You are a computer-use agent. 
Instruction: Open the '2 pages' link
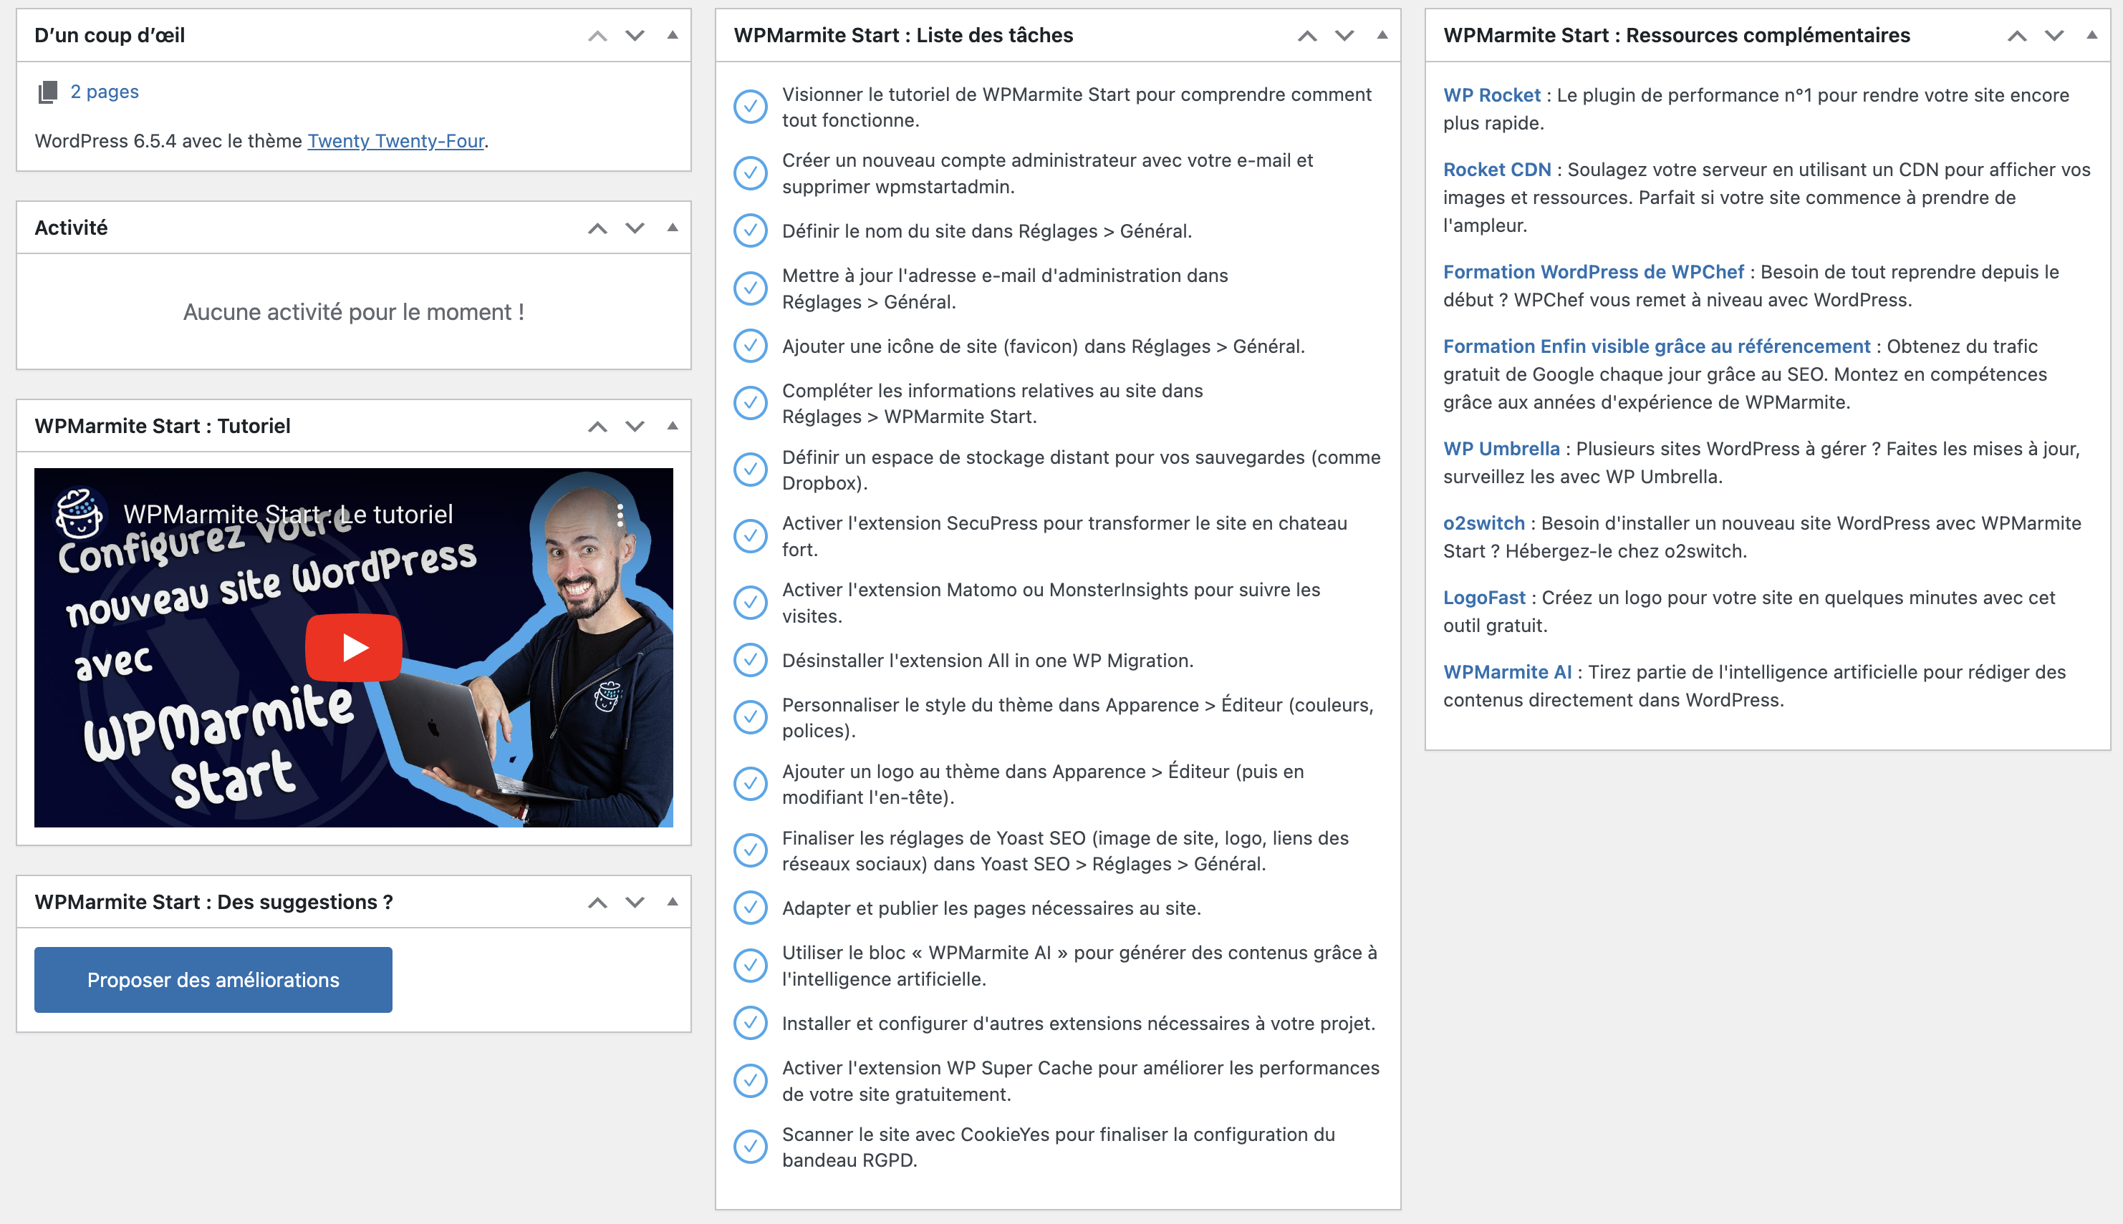[105, 92]
